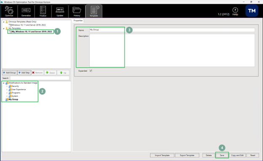This screenshot has width=263, height=161.
Task: Click into the Name input field
Action: (x=172, y=30)
